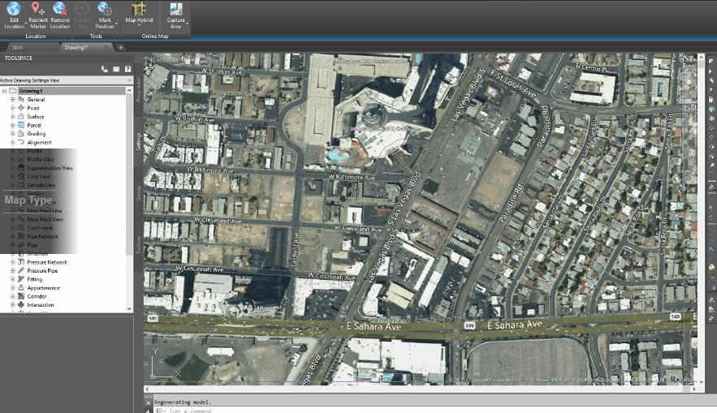Select the Pipe Network tree row
Screen dimensions: 717x413
tap(42, 236)
